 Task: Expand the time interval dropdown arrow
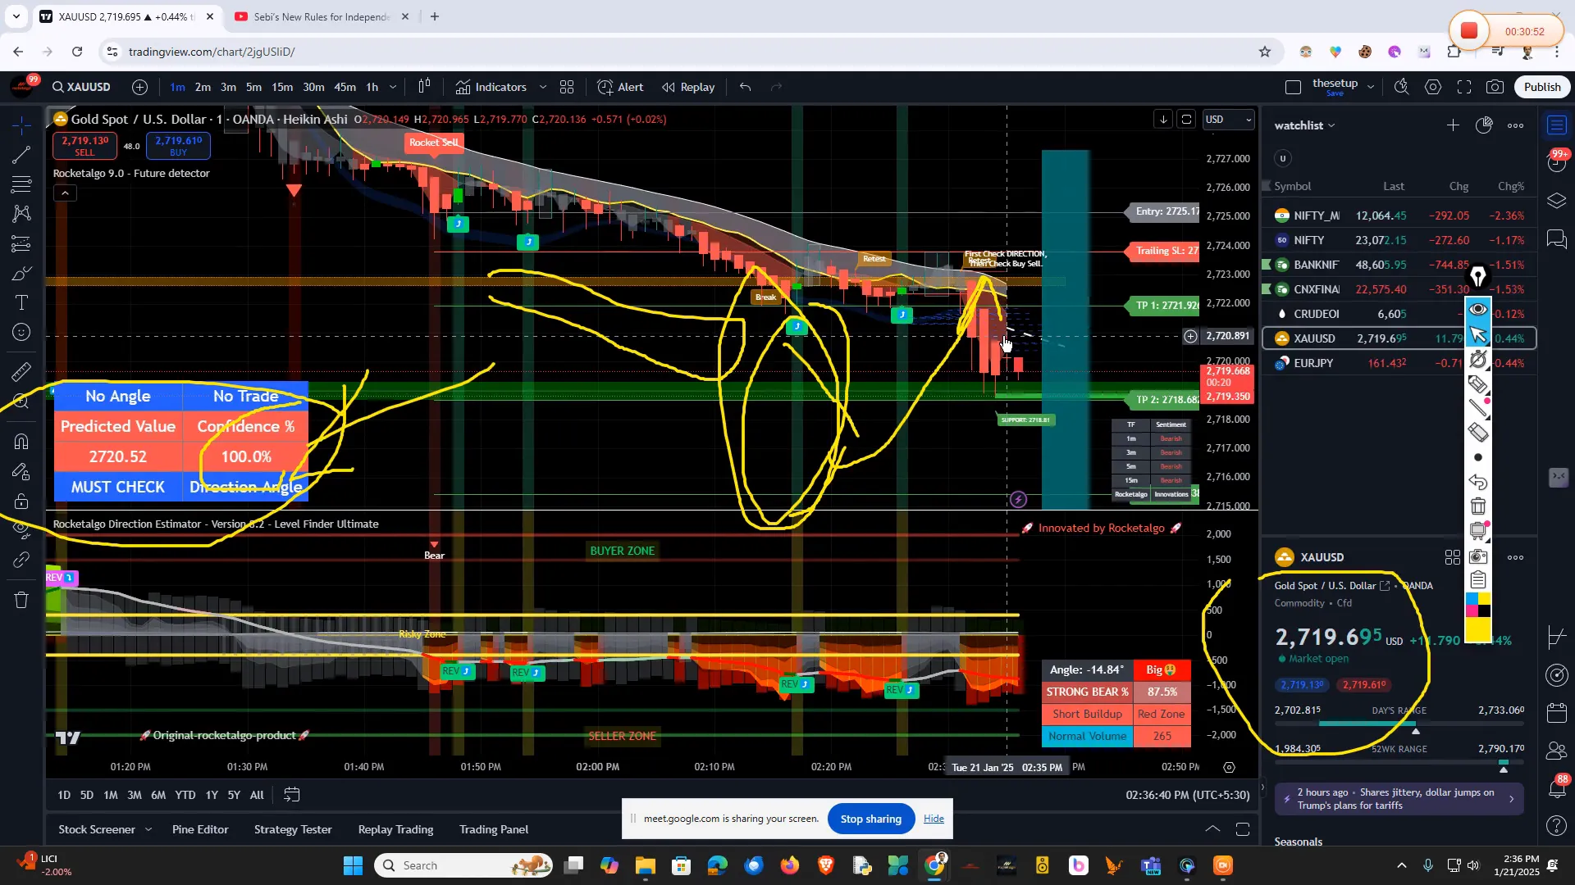tap(393, 87)
